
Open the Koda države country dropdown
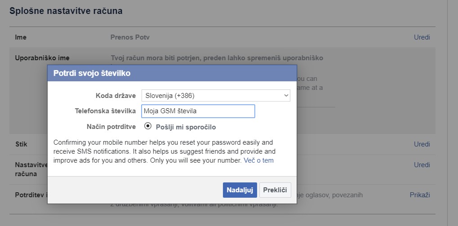pos(215,96)
